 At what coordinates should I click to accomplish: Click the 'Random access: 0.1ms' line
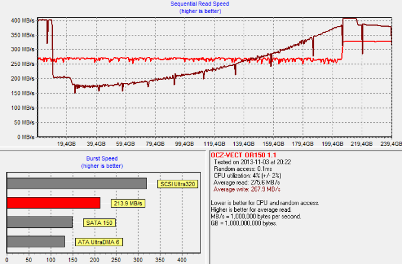click(243, 169)
